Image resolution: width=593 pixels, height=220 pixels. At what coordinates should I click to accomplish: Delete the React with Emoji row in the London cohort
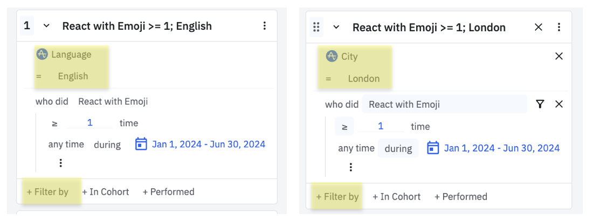click(x=558, y=104)
